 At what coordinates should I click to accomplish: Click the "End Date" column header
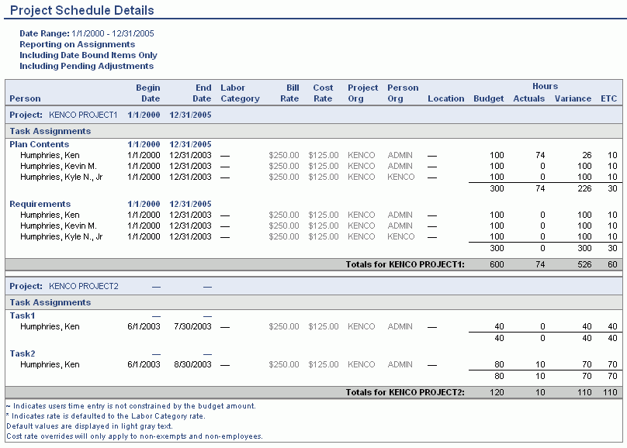(202, 93)
